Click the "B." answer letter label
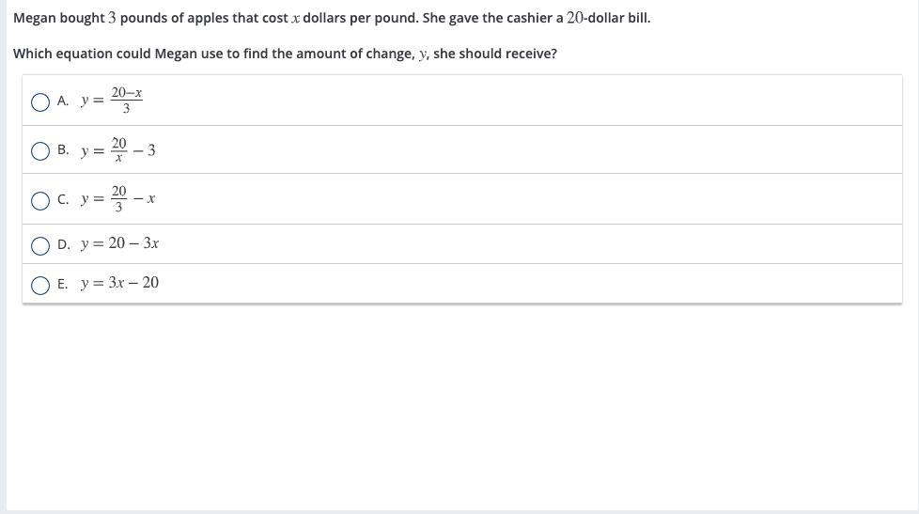This screenshot has height=514, width=919. (63, 150)
